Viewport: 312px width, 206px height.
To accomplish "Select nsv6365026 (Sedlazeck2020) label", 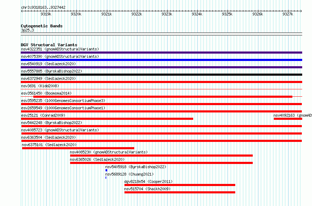I will tap(97, 159).
